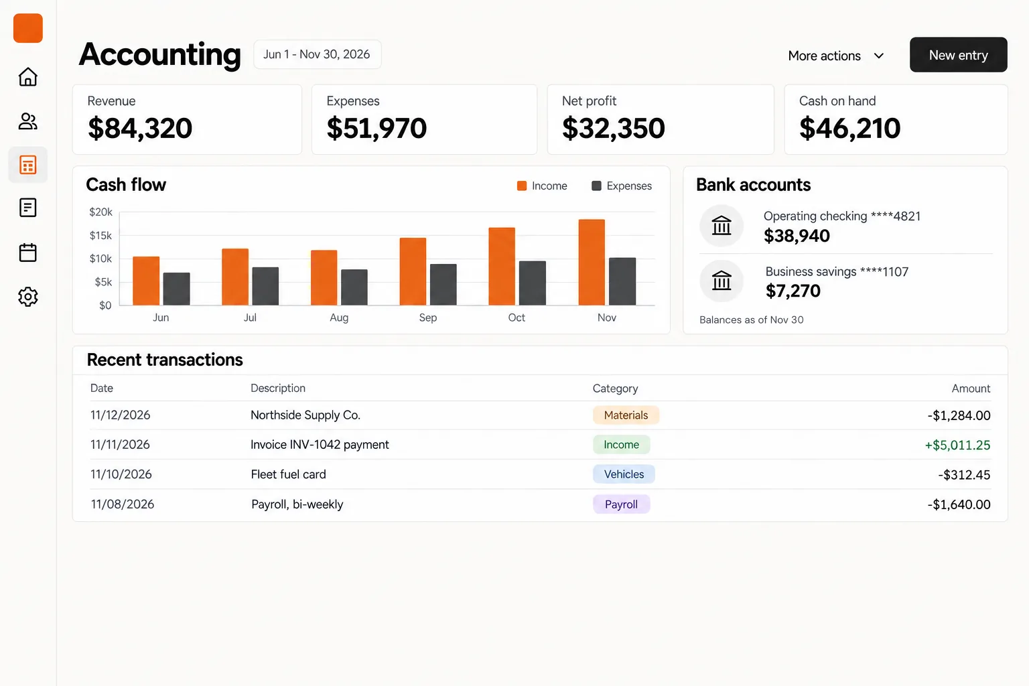Open the Calendar icon in sidebar
1029x686 pixels.
28,253
